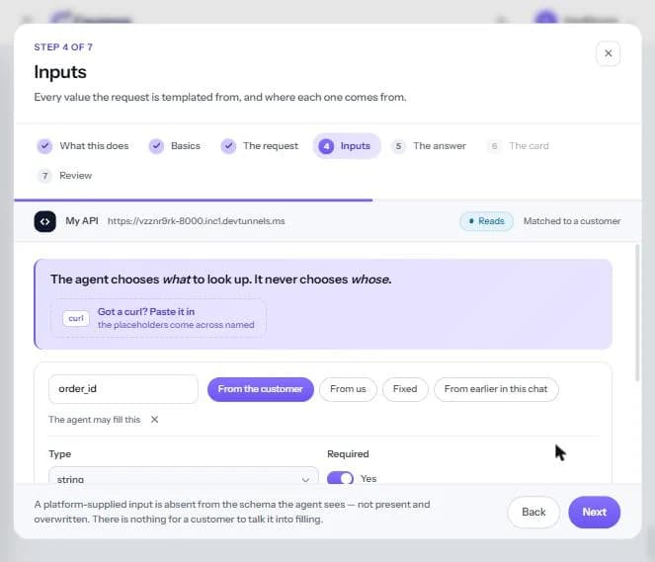Click the curl icon badge
This screenshot has height=562, width=655.
coord(76,318)
